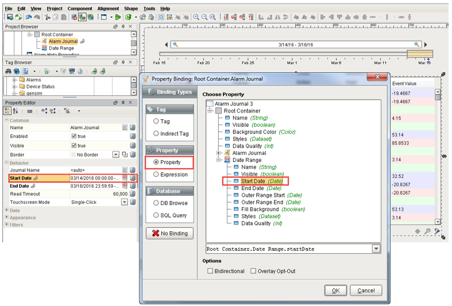Open the Alignment menu
The height and width of the screenshot is (306, 452).
coord(108,9)
